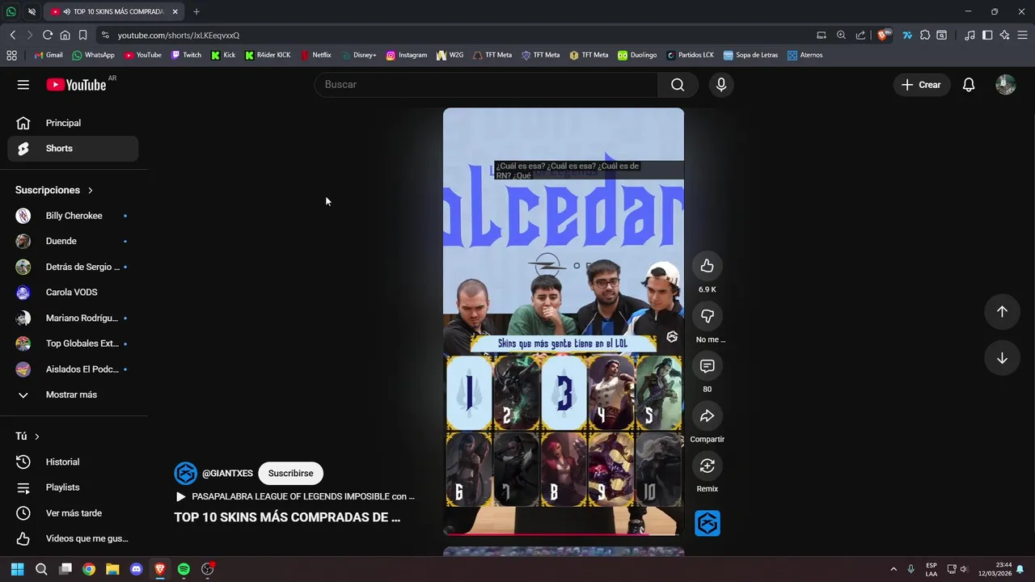Open YouTube notifications bell
1035x582 pixels.
pos(969,85)
